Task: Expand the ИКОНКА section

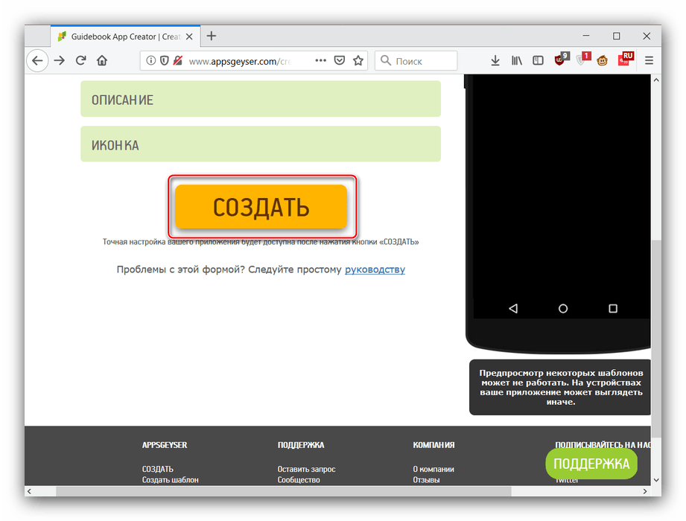Action: pyautogui.click(x=260, y=144)
